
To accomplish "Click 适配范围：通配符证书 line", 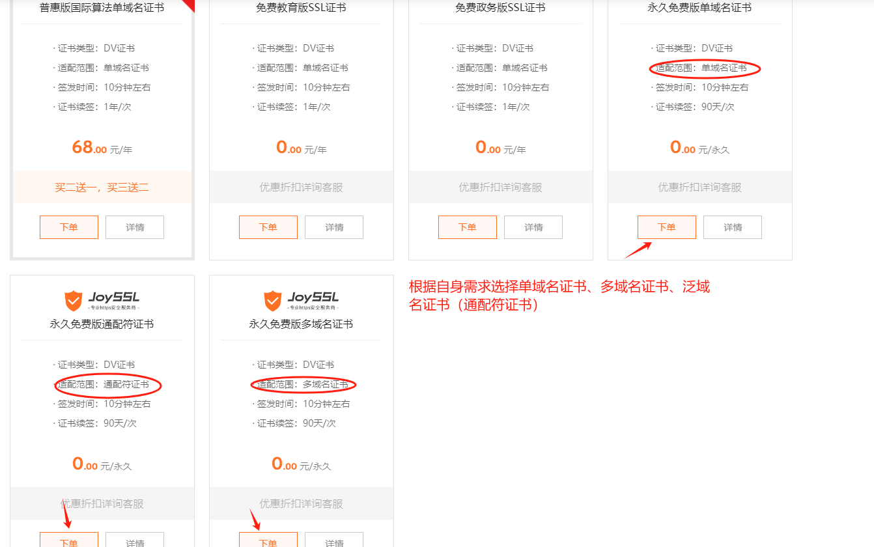I will (x=103, y=384).
